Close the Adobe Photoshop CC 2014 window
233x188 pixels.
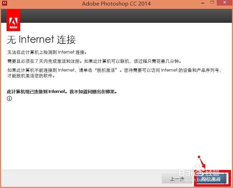pyautogui.click(x=225, y=2)
